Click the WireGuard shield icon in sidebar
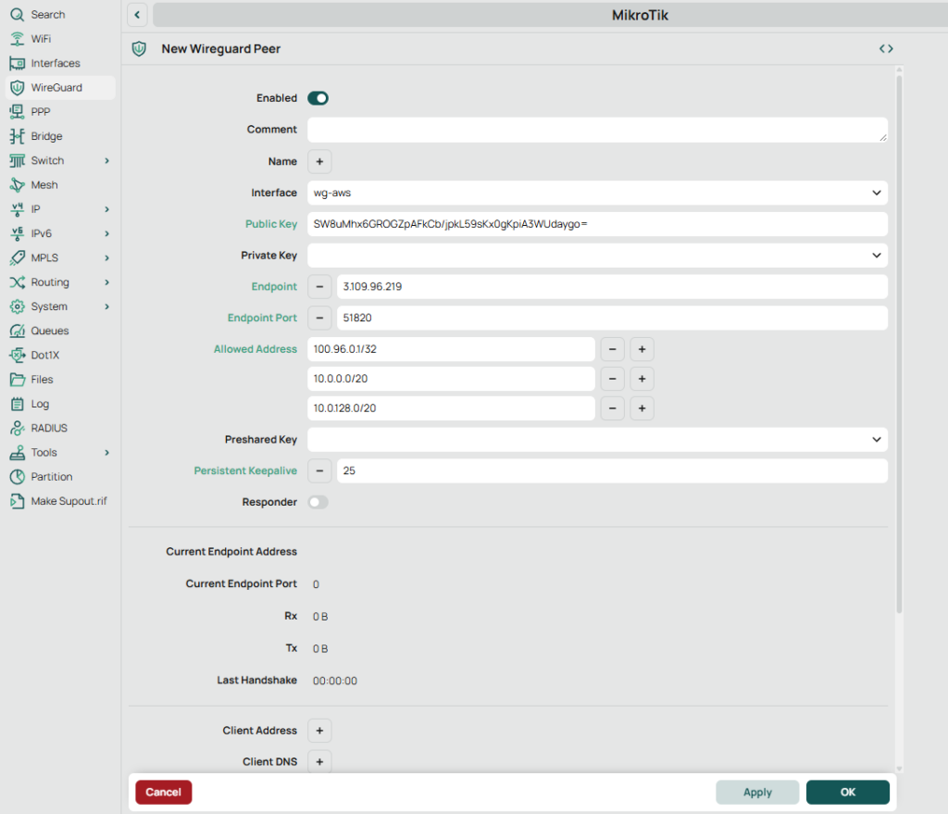The width and height of the screenshot is (948, 814). (16, 88)
